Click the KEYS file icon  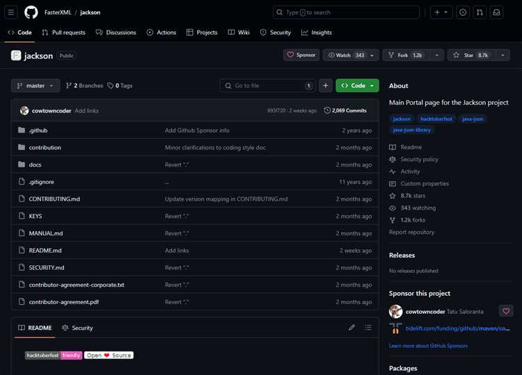(22, 216)
